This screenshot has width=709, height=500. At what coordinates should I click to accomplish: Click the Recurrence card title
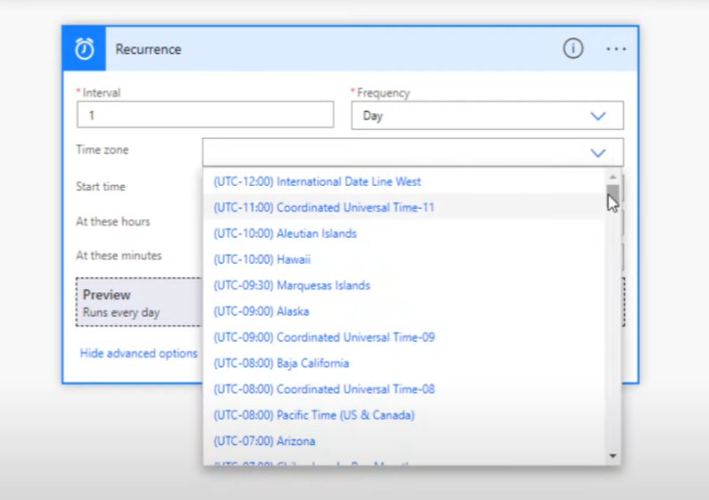(x=149, y=49)
